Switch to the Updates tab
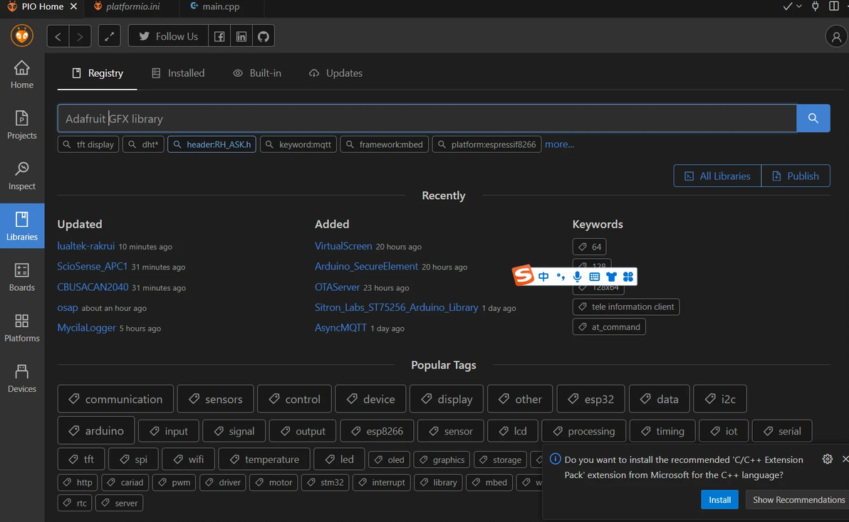This screenshot has height=522, width=849. click(335, 73)
